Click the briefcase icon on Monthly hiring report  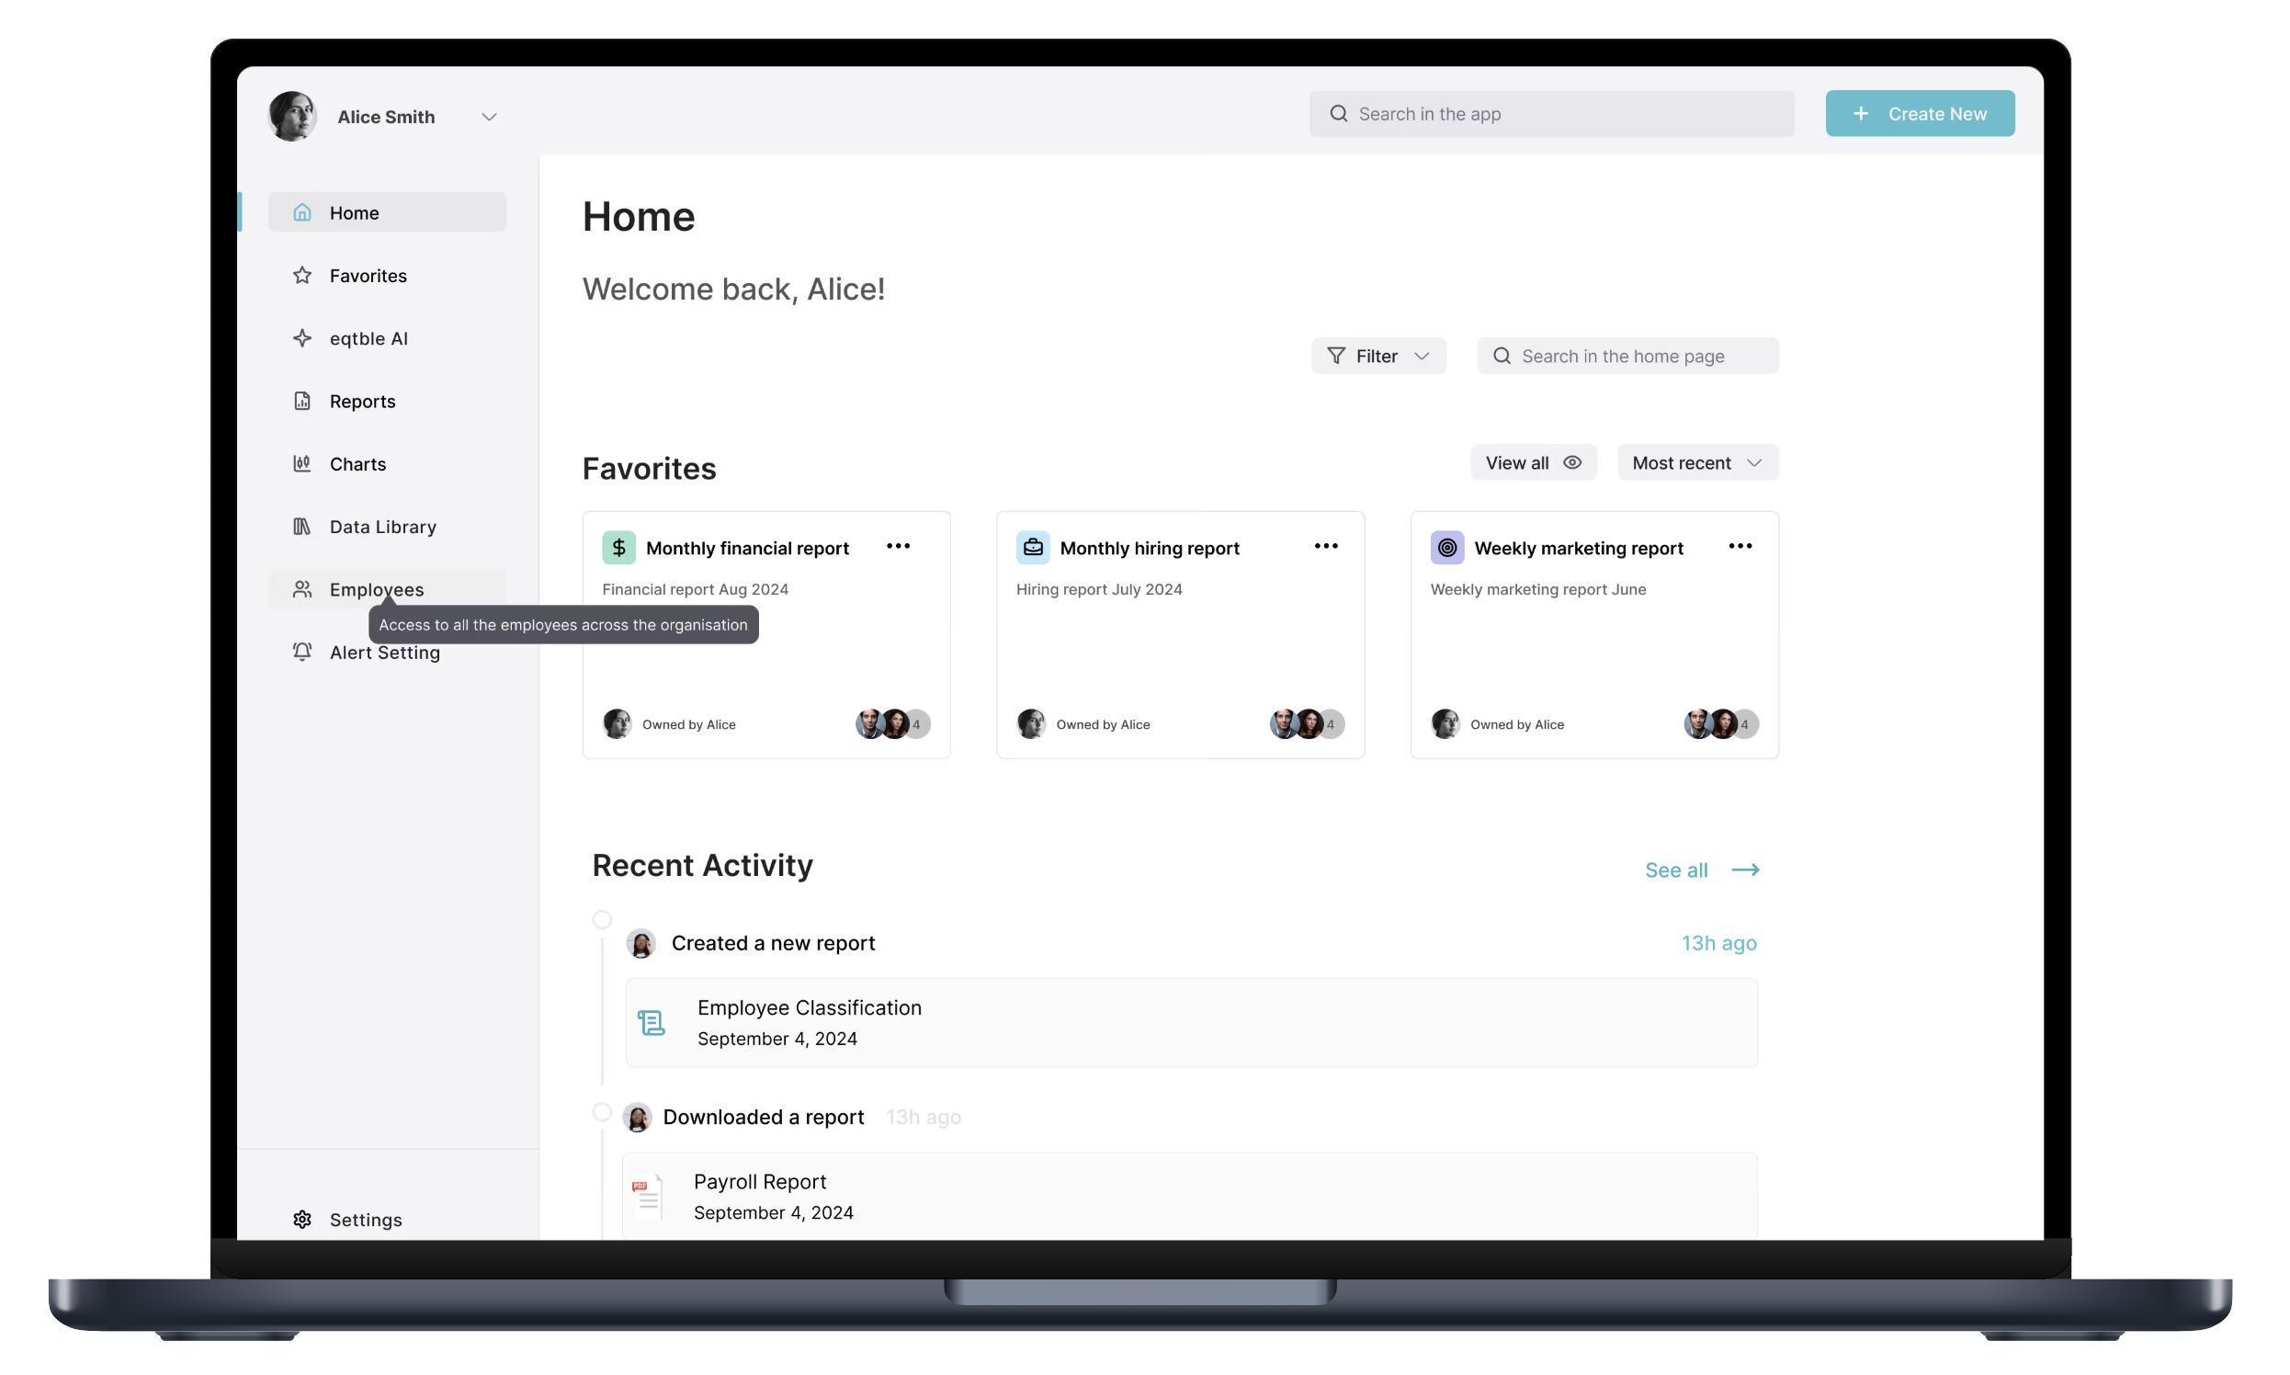pyautogui.click(x=1032, y=548)
